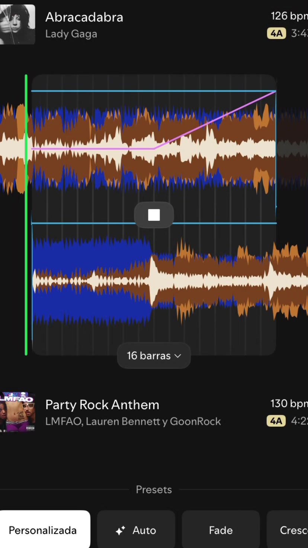Open the Abracadabra album cover
Image resolution: width=308 pixels, height=548 pixels.
[17, 25]
